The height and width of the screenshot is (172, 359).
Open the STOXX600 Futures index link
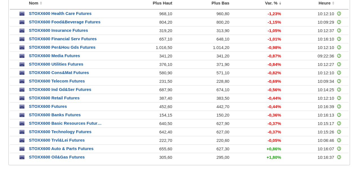(x=48, y=106)
